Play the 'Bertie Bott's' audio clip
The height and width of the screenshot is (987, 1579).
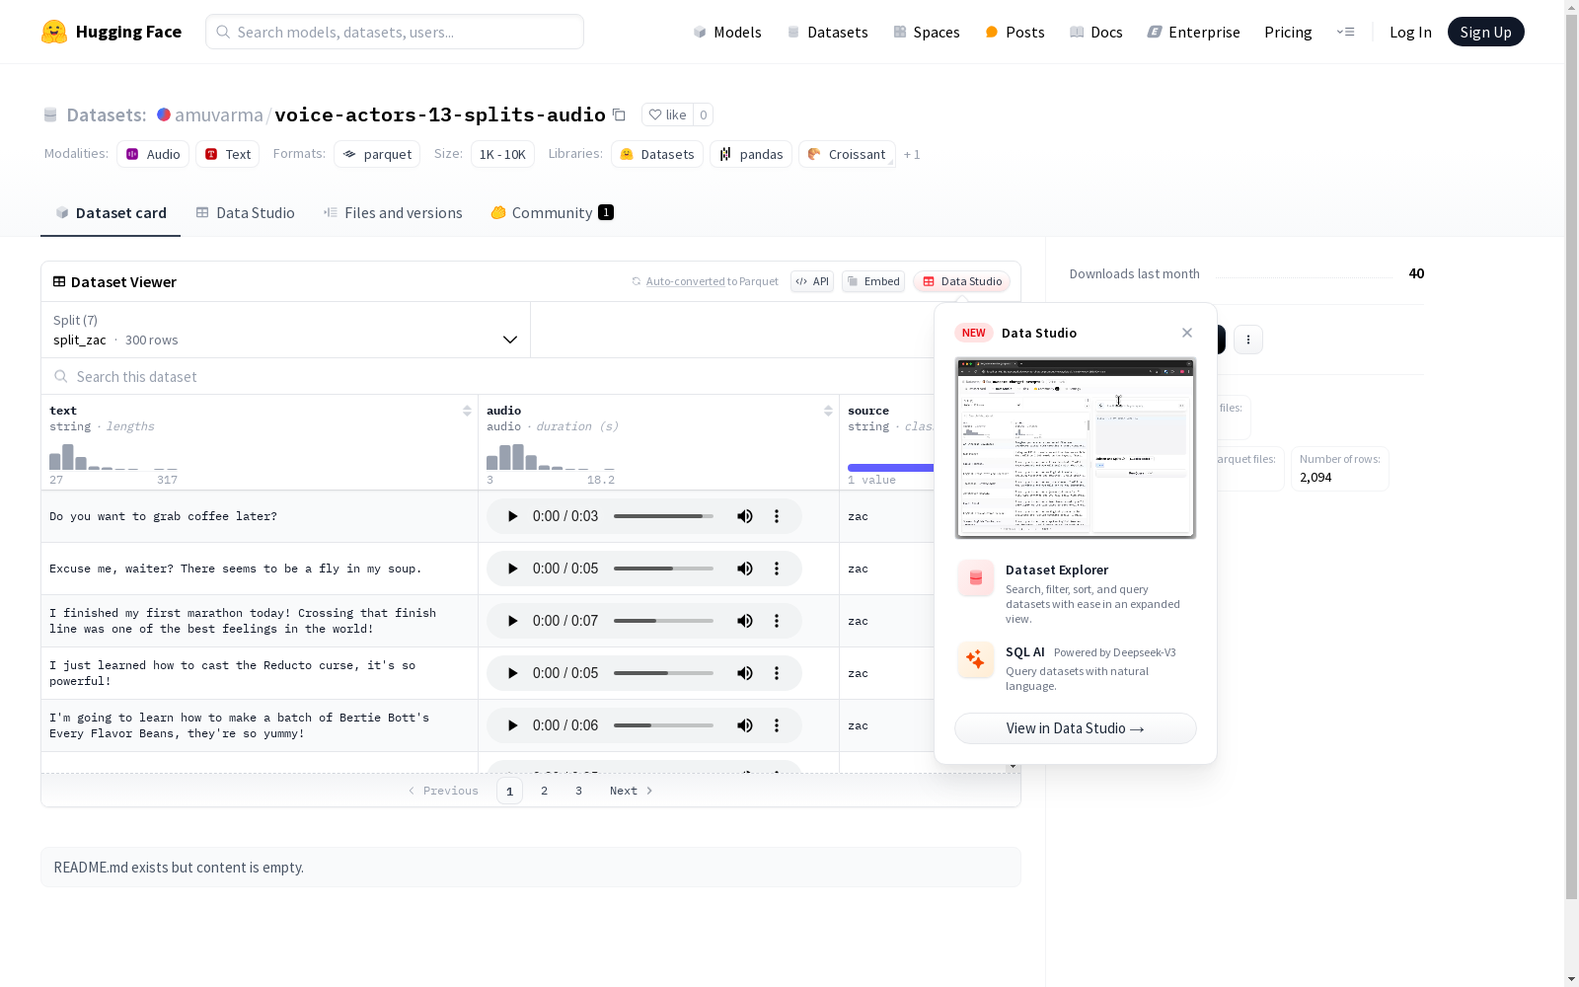pos(512,725)
